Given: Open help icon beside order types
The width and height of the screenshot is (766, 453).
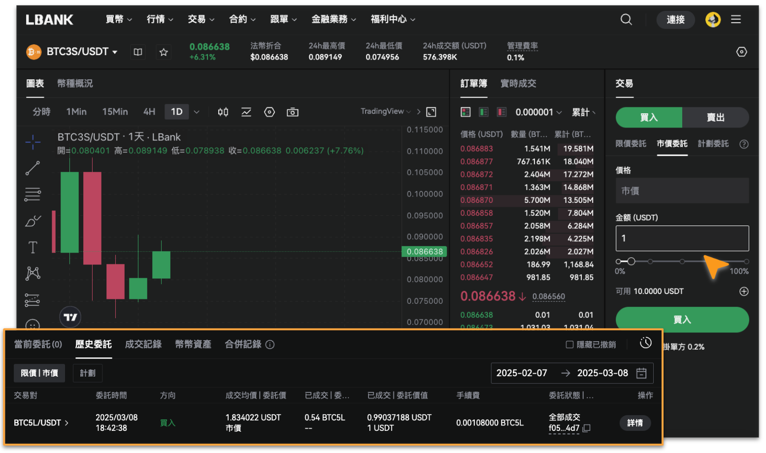Looking at the screenshot, I should pyautogui.click(x=744, y=144).
